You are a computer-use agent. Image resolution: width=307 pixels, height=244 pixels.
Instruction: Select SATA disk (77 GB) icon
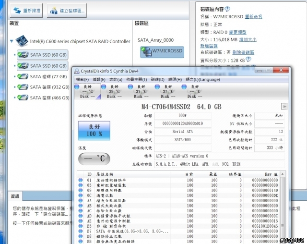pyautogui.click(x=23, y=76)
